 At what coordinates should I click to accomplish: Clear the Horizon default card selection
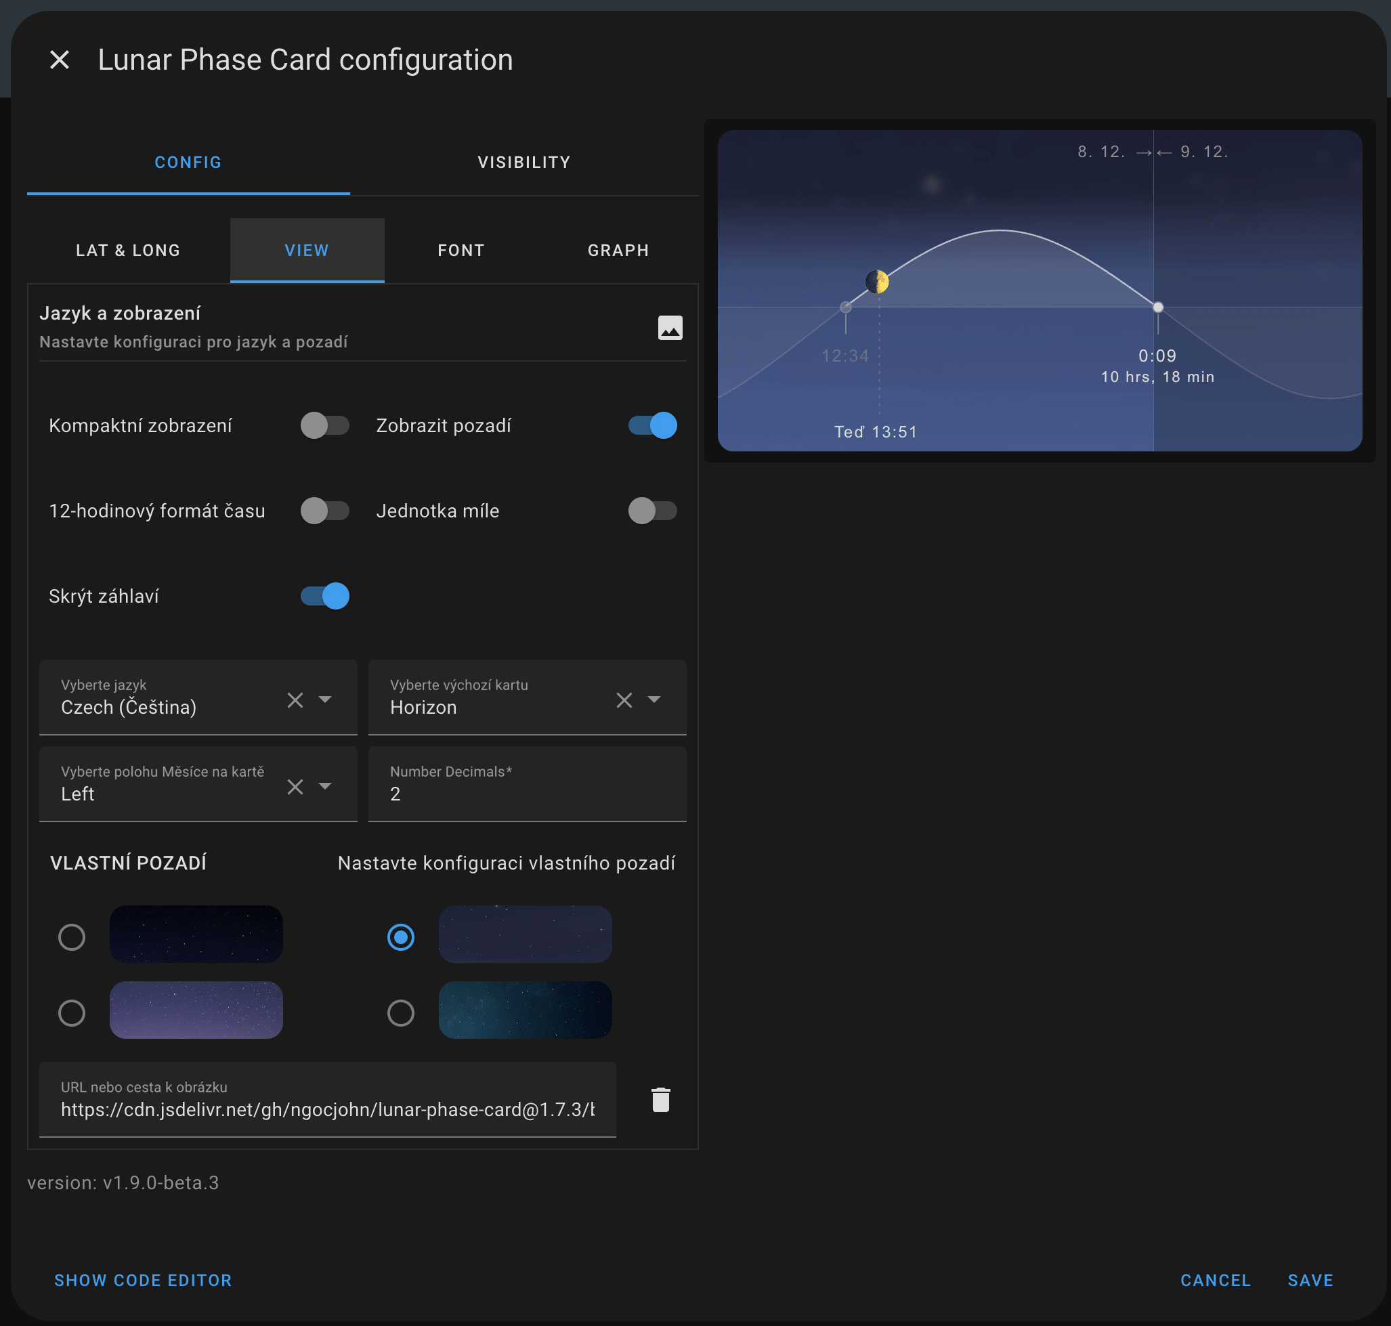click(624, 700)
